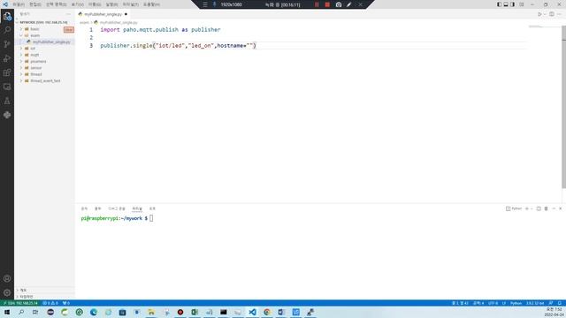Pause the screen recording
Viewport: 566px width, 318px height.
pyautogui.click(x=317, y=4)
